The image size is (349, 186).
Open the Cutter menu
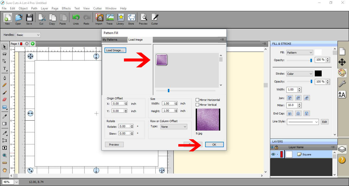[97, 8]
